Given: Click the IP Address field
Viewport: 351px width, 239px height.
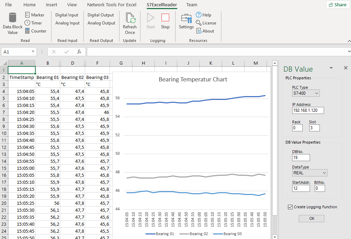Looking at the screenshot, I should 308,110.
